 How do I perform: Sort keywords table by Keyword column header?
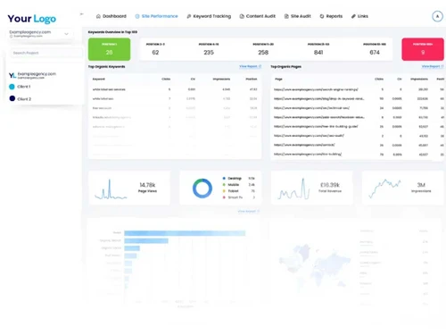(99, 80)
